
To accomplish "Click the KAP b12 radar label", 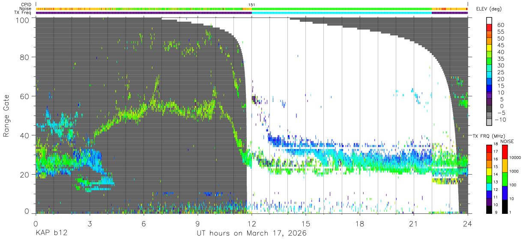I will [51, 234].
